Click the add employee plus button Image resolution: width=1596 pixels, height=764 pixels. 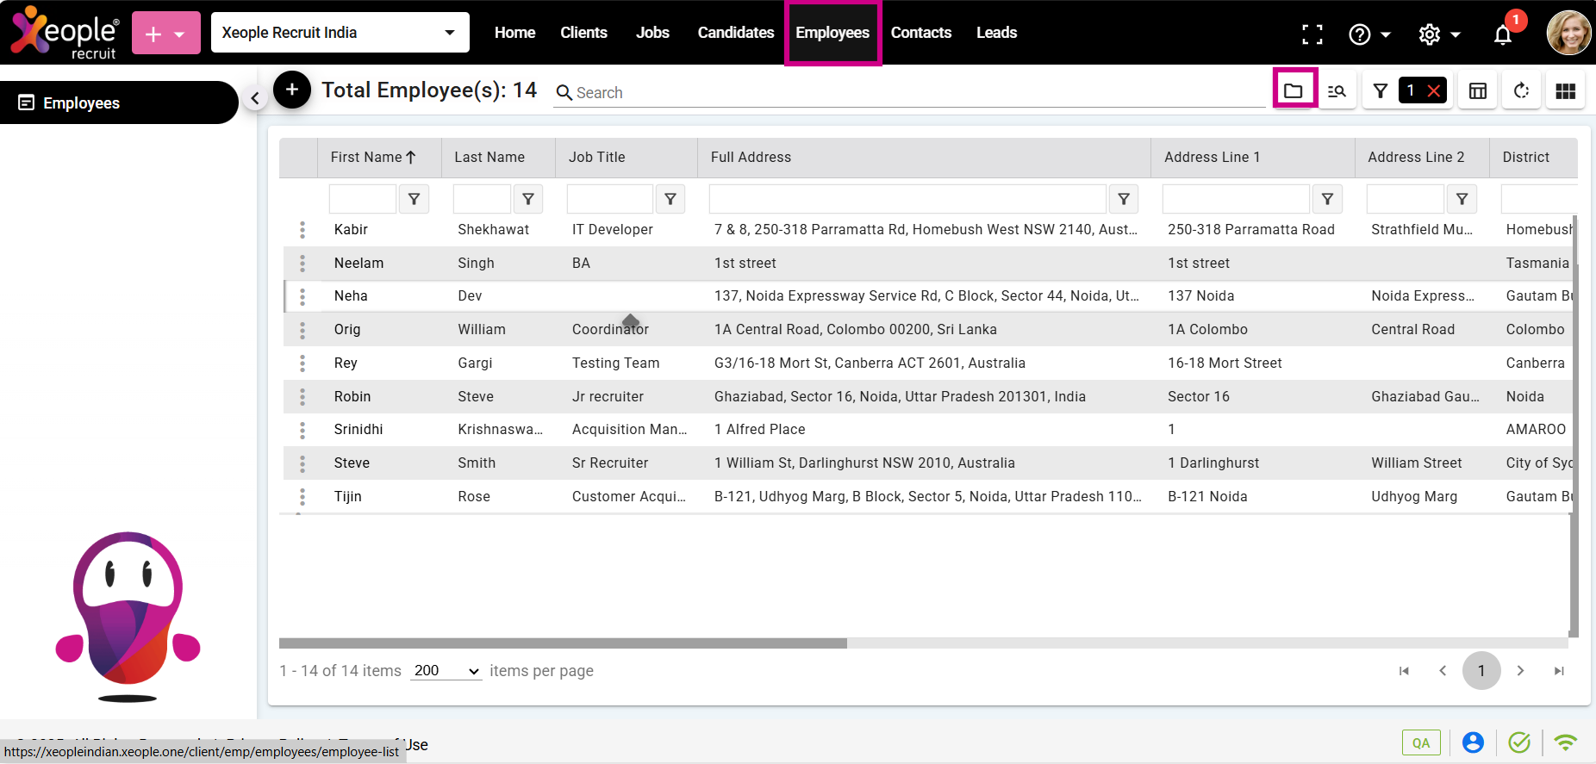point(292,90)
